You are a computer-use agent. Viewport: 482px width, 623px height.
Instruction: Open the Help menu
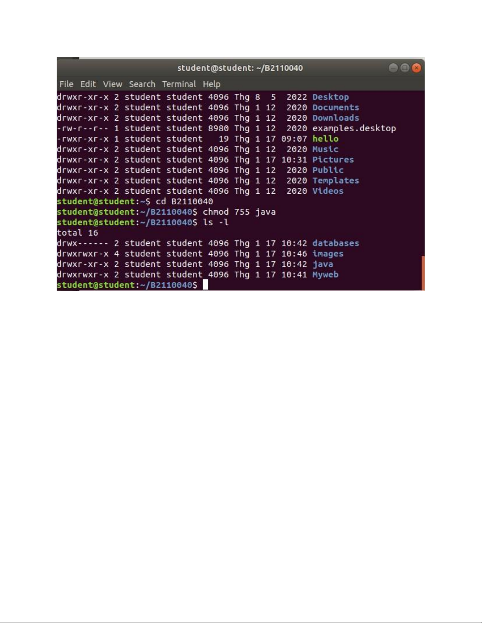click(212, 84)
